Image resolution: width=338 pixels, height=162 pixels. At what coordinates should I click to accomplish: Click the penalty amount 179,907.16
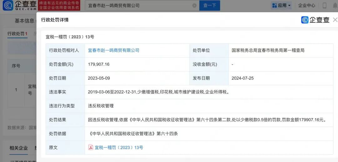click(99, 64)
